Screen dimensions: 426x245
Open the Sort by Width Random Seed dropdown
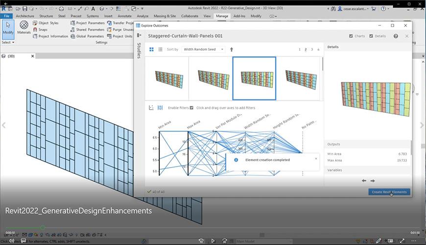pos(203,49)
